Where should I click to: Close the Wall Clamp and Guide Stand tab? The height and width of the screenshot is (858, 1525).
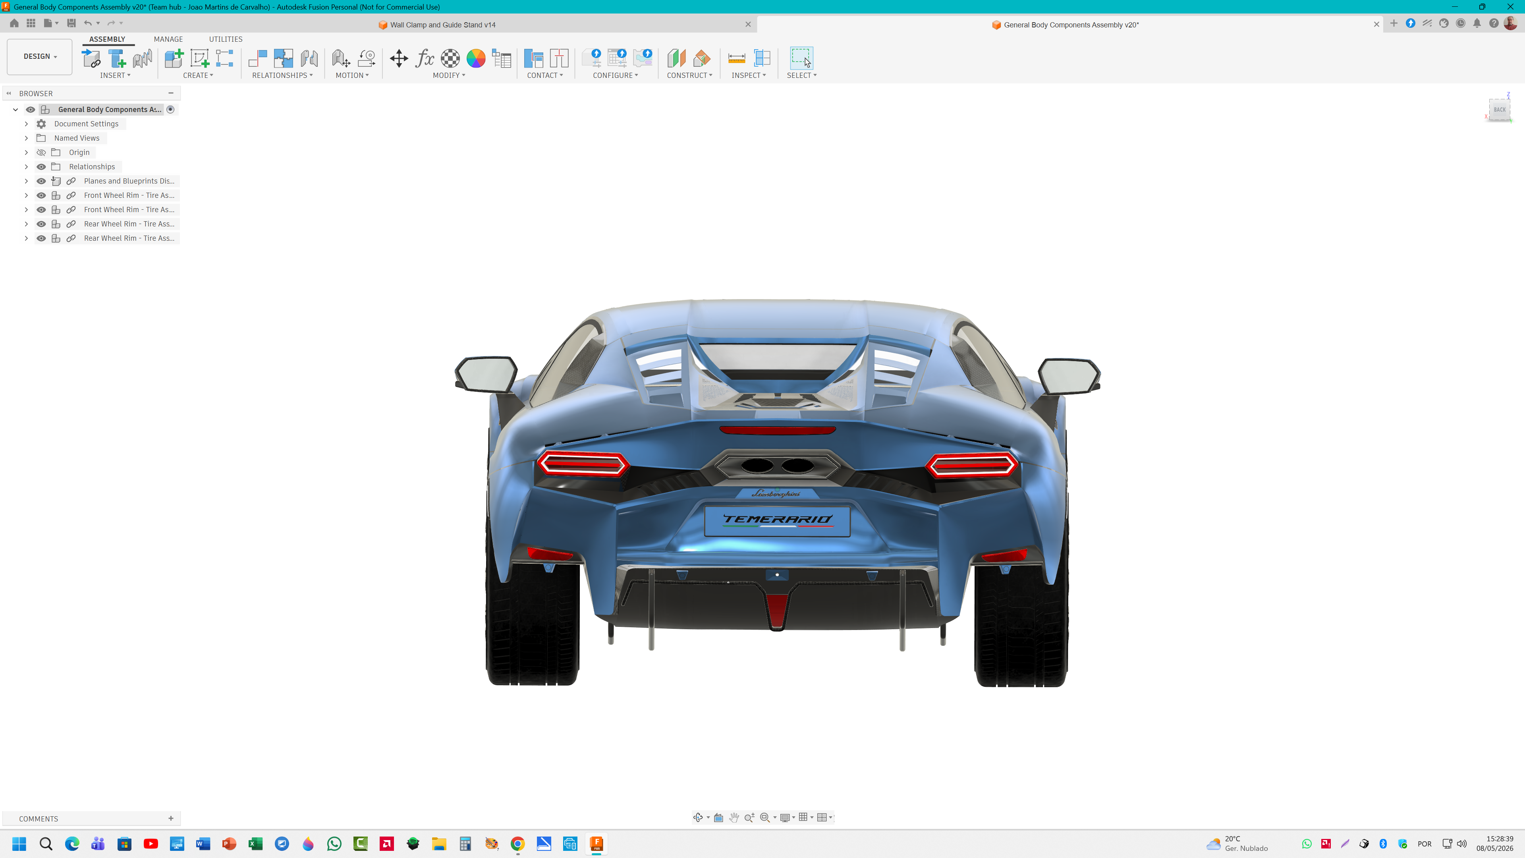748,25
